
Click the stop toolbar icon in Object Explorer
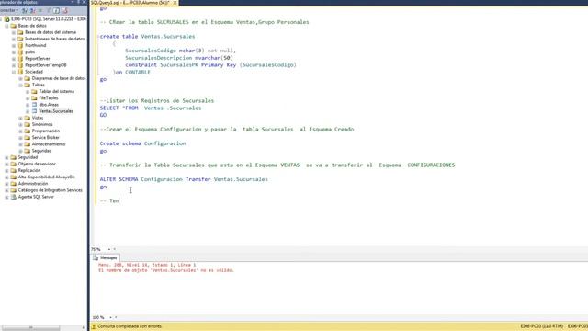40,10
